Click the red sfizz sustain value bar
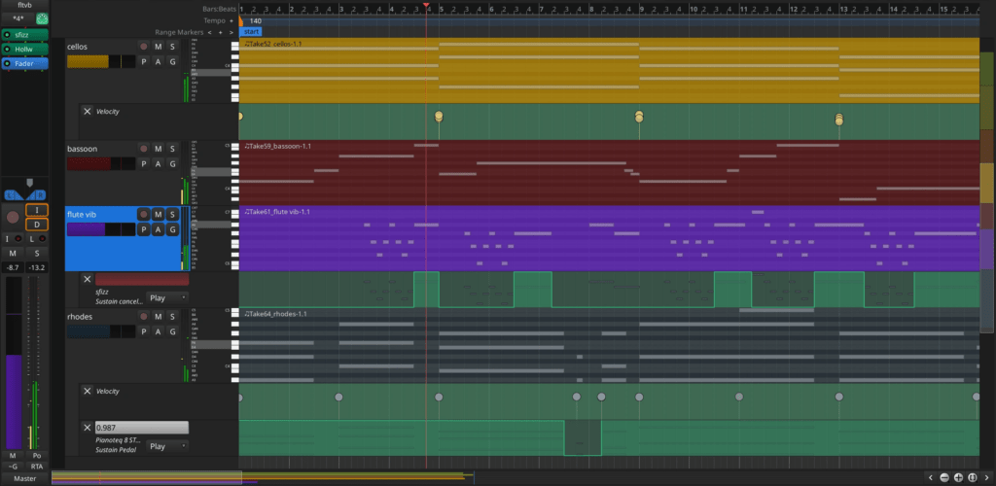The image size is (996, 486). [142, 279]
